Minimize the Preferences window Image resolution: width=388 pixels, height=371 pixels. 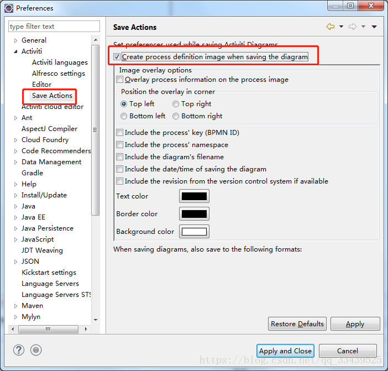point(335,6)
